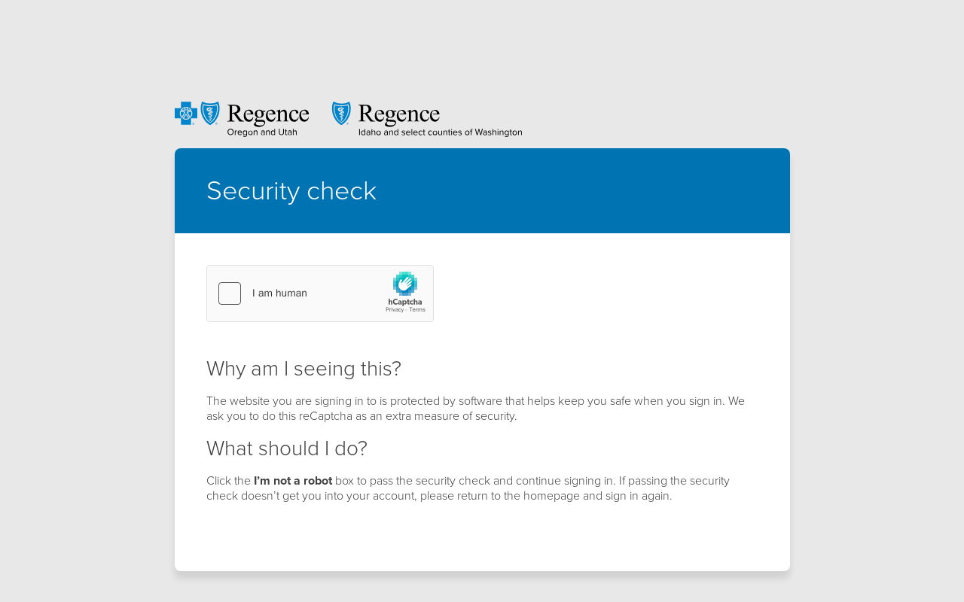Click the bold "I'm not a robot" text
The width and height of the screenshot is (964, 602).
tap(293, 481)
